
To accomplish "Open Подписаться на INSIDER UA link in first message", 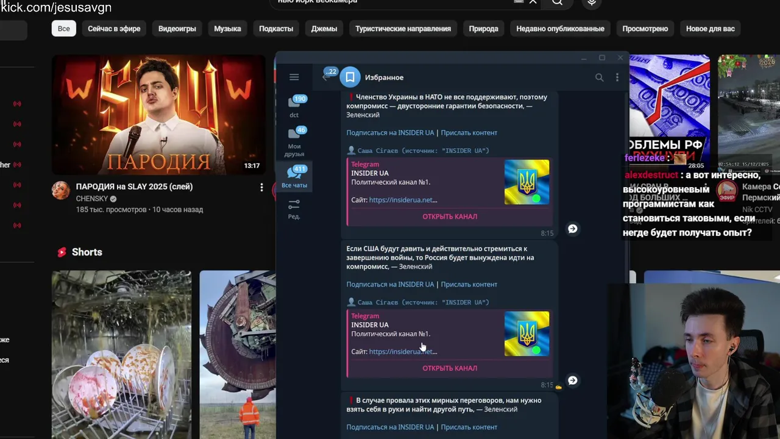I will point(390,133).
